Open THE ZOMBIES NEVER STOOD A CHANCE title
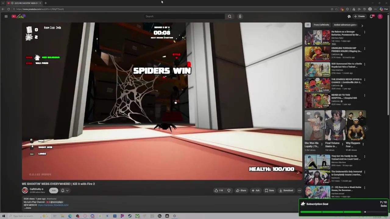Image resolution: width=390 pixels, height=219 pixels. 346,81
